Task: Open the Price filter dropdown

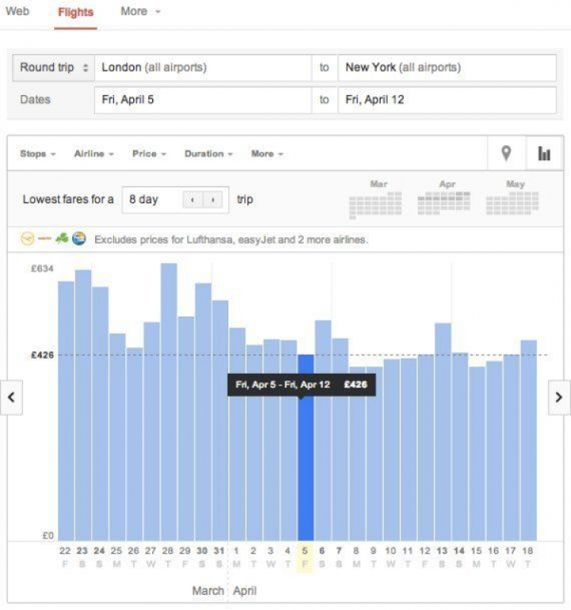Action: [x=149, y=154]
